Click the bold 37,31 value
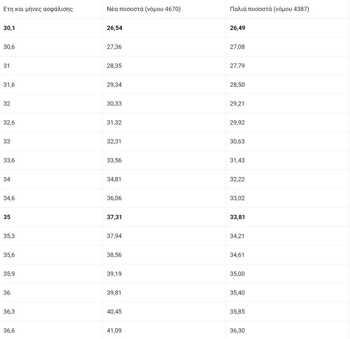This screenshot has height=339, width=350. coord(115,217)
